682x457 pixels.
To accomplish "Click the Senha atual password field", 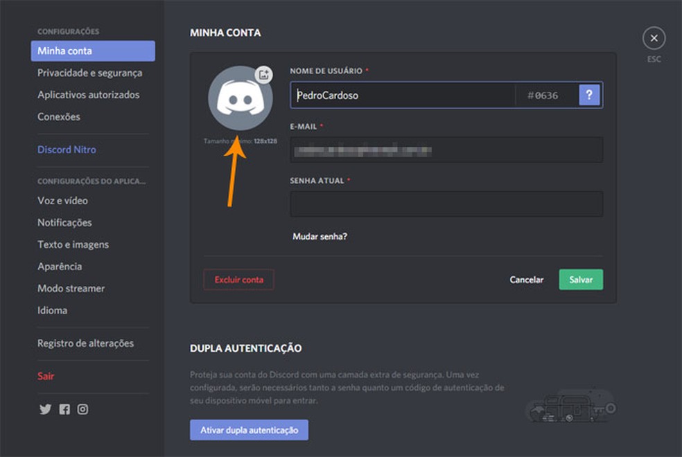I will click(446, 204).
